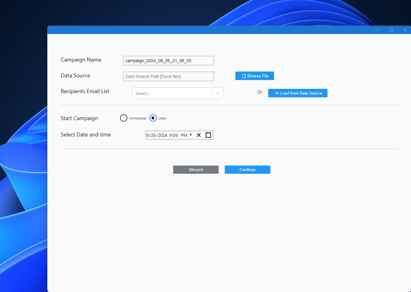
Task: Click the Data Source Path field
Action: 169,76
